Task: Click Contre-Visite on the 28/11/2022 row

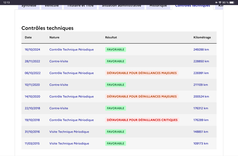Action: (x=59, y=61)
